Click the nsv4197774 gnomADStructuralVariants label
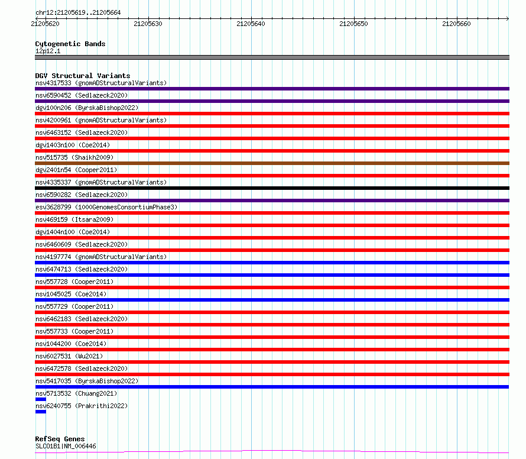Image resolution: width=526 pixels, height=459 pixels. pyautogui.click(x=101, y=257)
